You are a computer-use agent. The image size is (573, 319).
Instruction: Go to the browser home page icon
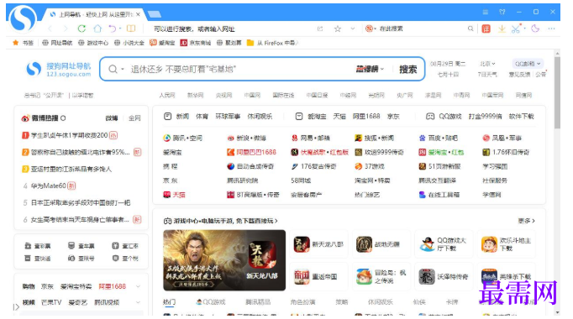(97, 29)
